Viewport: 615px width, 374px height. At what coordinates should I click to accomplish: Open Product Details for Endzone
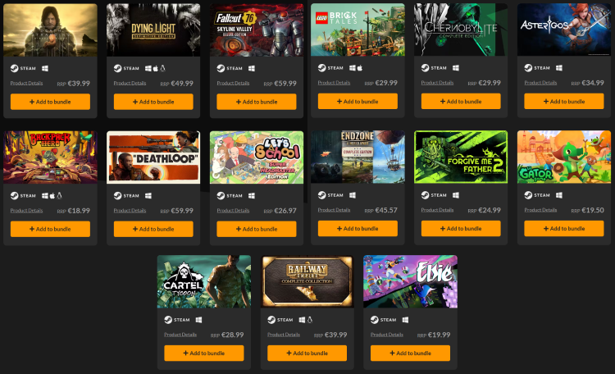(334, 210)
